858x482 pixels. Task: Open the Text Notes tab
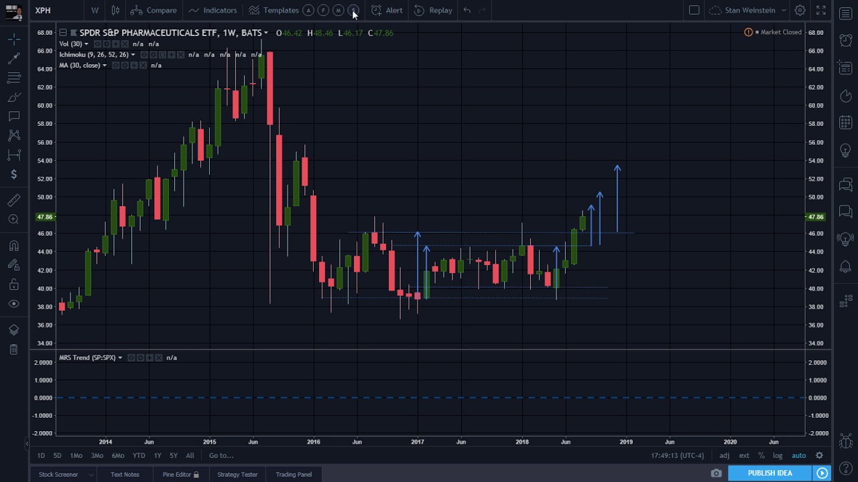(125, 475)
